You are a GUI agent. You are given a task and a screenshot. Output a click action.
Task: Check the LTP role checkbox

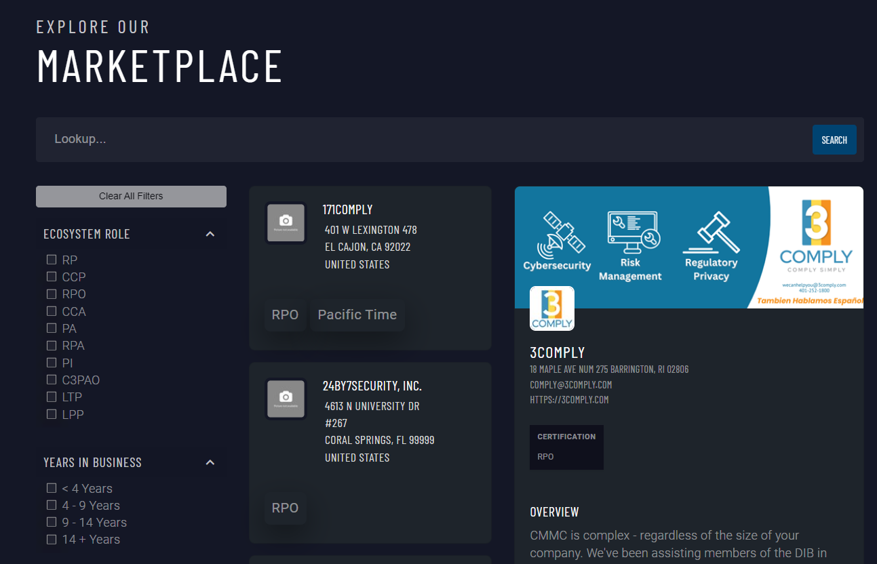[51, 397]
